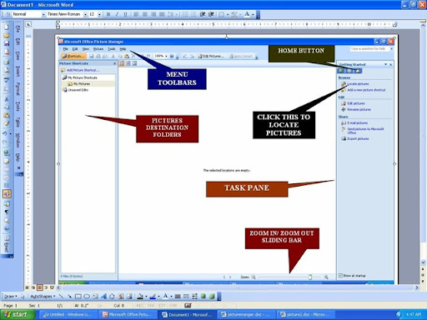The height and width of the screenshot is (320, 427).
Task: Click the tab stop selector beside ruler
Action: (28, 24)
